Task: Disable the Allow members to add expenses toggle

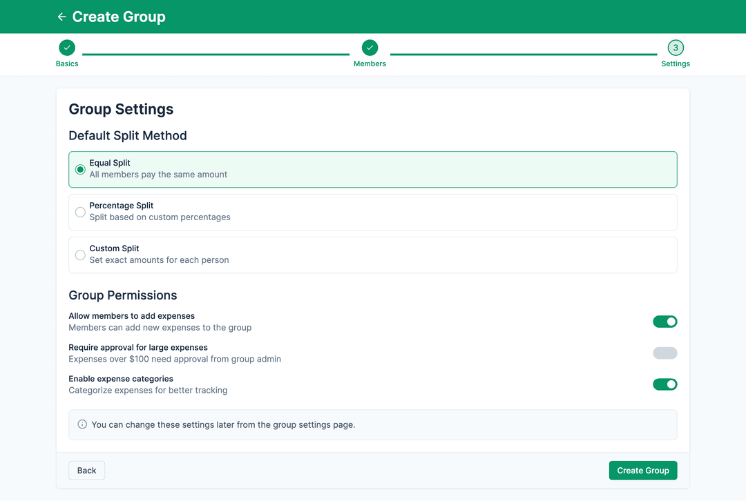Action: pyautogui.click(x=664, y=322)
